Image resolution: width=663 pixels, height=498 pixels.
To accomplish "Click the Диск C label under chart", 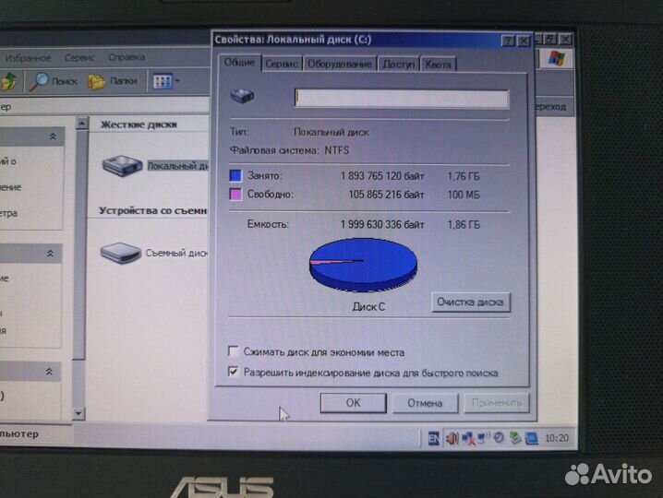I will pos(368,307).
